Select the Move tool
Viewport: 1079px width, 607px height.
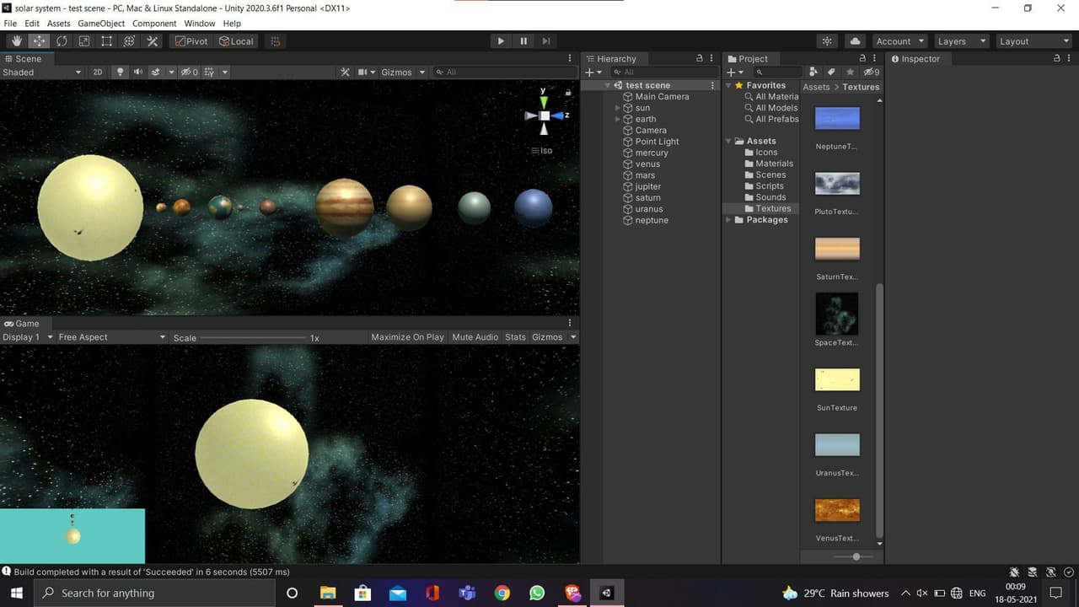click(39, 40)
